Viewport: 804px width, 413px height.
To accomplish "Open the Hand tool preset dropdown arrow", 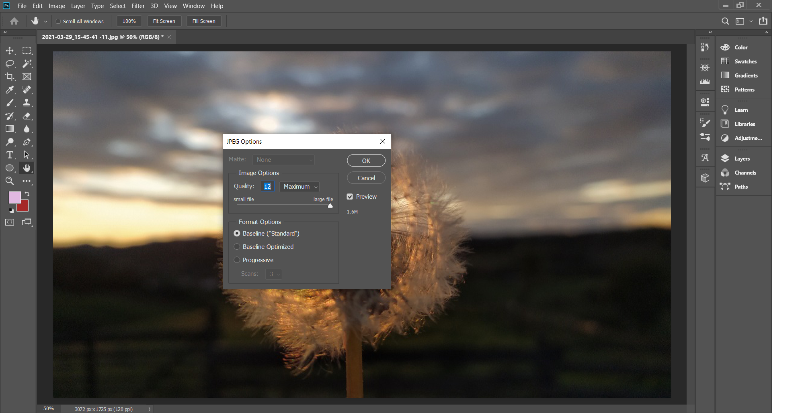I will pos(45,22).
